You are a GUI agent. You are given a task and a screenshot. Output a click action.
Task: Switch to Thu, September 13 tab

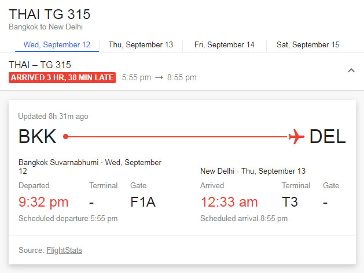[x=141, y=44]
